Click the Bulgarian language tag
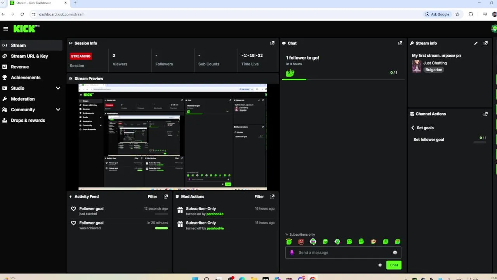The width and height of the screenshot is (497, 280). click(434, 70)
